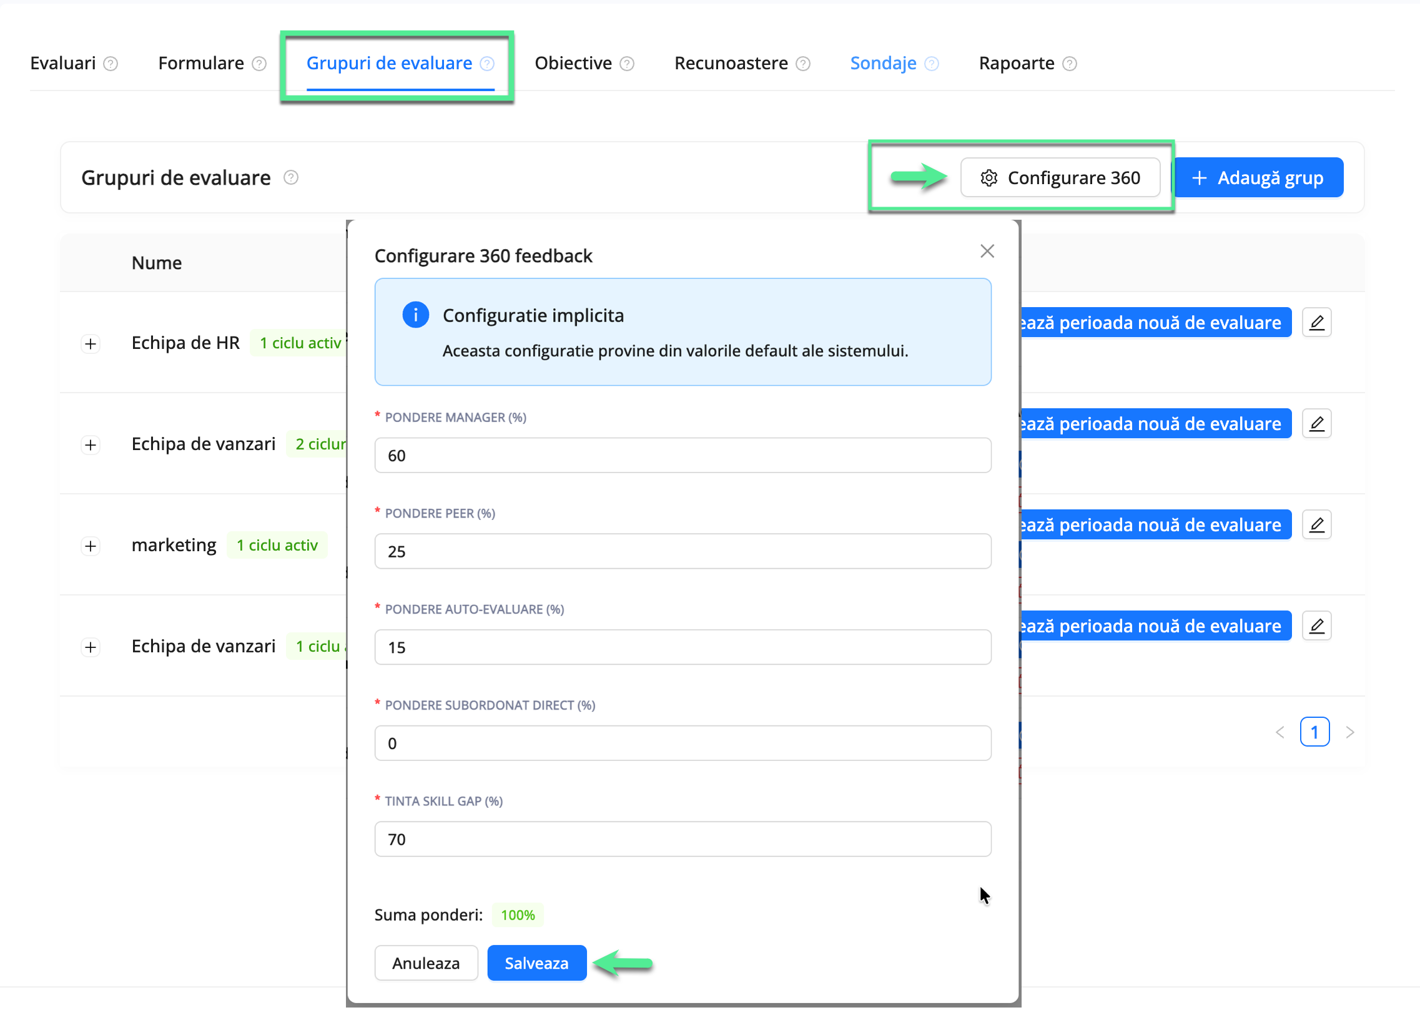The height and width of the screenshot is (1025, 1420).
Task: Open the Rapoarte tab
Action: click(x=1016, y=63)
